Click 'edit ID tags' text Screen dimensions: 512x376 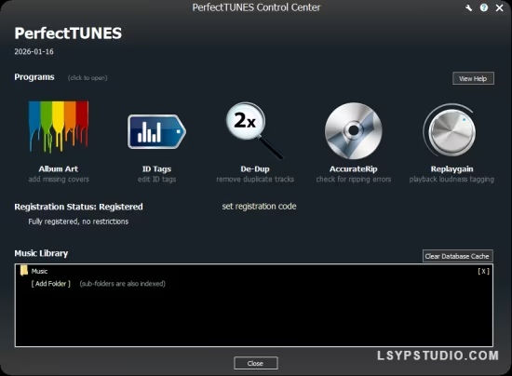coord(156,180)
